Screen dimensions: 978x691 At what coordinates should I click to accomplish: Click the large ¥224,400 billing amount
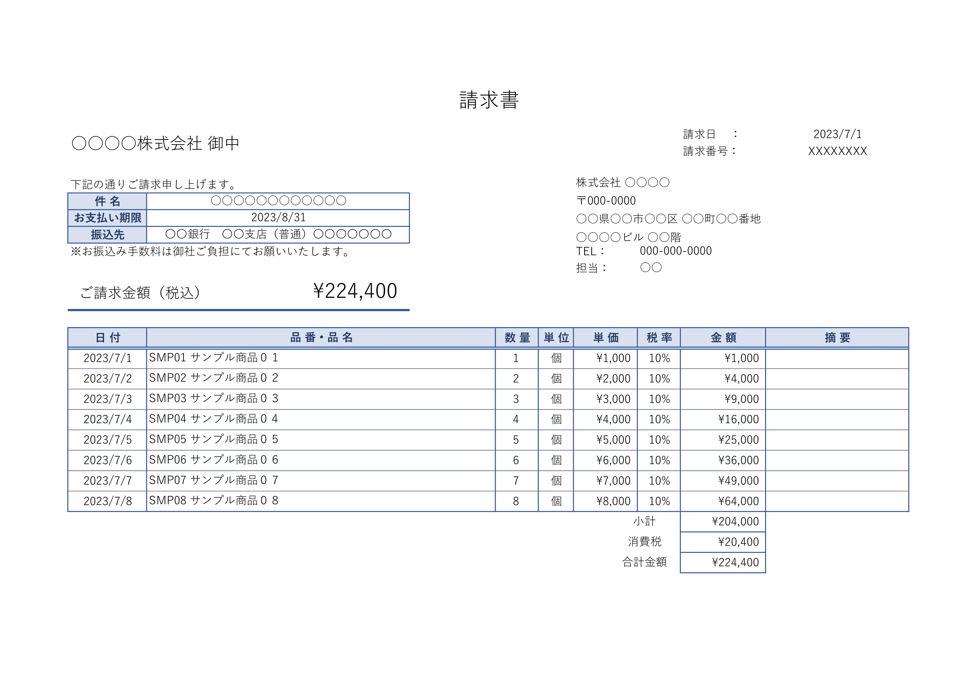tap(355, 292)
